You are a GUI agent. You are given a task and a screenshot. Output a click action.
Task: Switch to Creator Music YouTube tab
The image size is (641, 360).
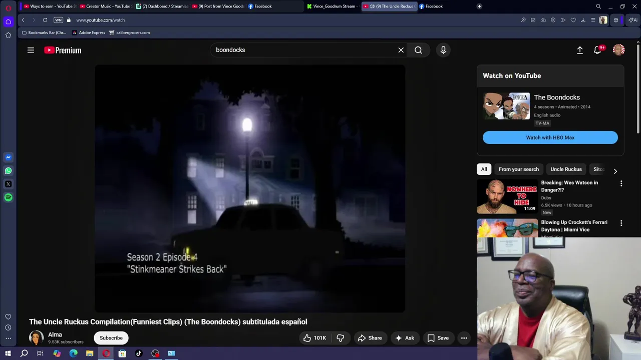[106, 6]
